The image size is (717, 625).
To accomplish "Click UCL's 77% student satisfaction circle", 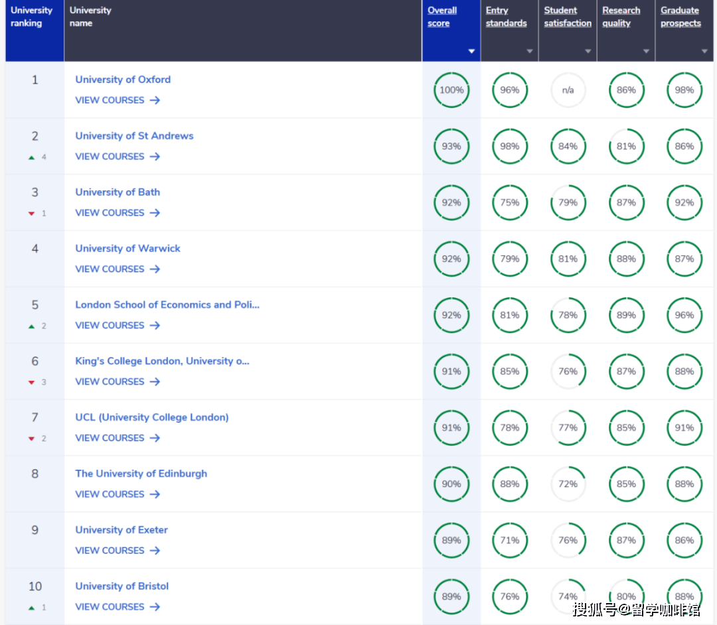I will (568, 428).
